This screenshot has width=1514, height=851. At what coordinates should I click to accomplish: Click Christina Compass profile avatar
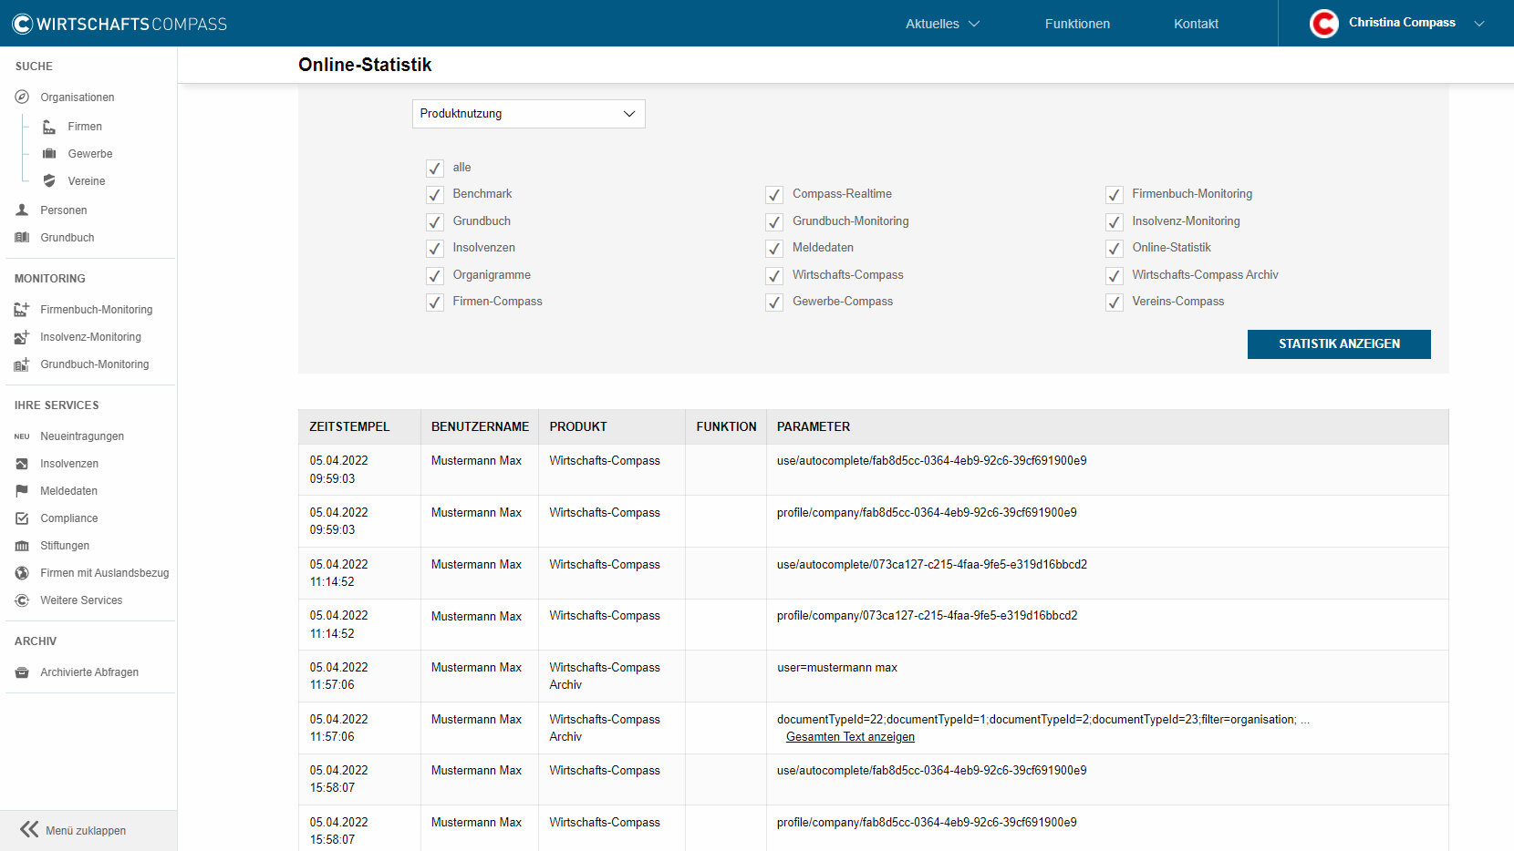coord(1323,24)
